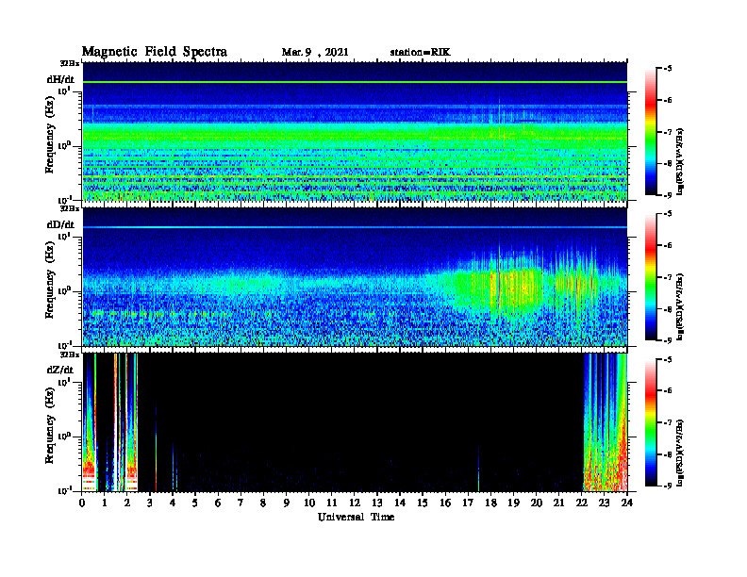This screenshot has height=577, width=747.
Task: Click the dZ/dt colorbar's log(PSD) units label
Action: click(680, 453)
